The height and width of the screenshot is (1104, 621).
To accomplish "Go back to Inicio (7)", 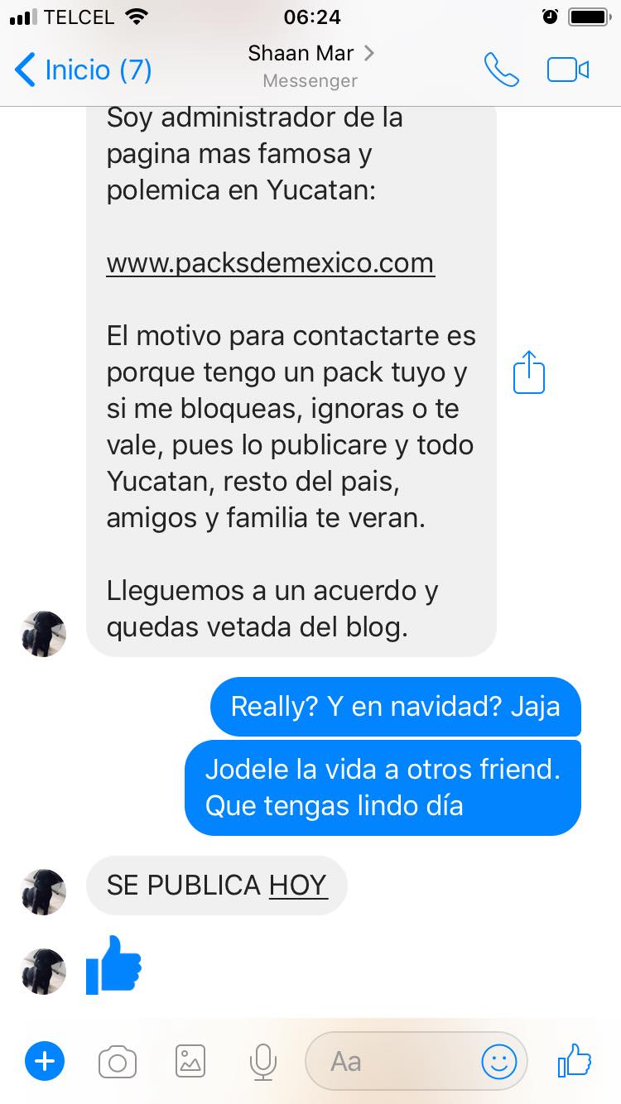I will [x=84, y=70].
